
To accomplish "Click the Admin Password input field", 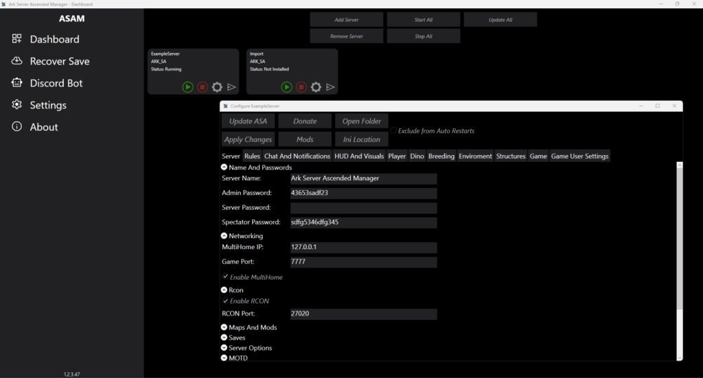I will pyautogui.click(x=364, y=193).
